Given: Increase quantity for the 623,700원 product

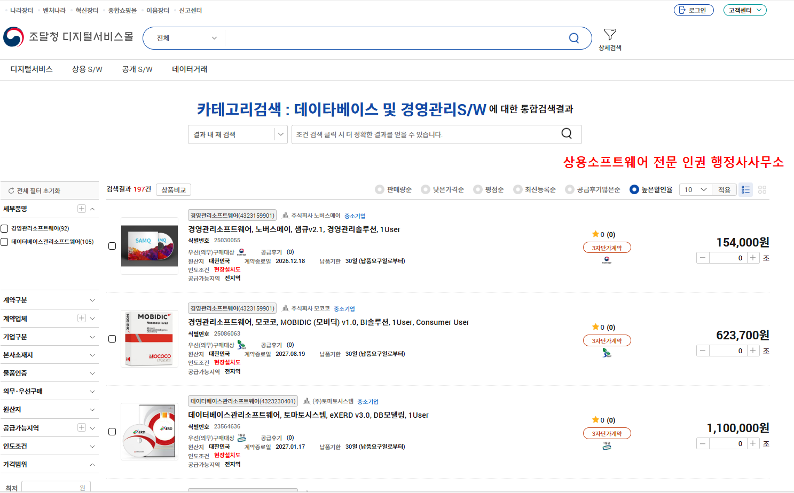Looking at the screenshot, I should [753, 351].
